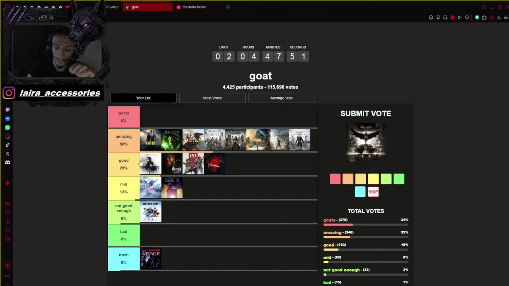509x286 pixels.
Task: Open the green 'a' extension icon
Action: pyautogui.click(x=477, y=17)
